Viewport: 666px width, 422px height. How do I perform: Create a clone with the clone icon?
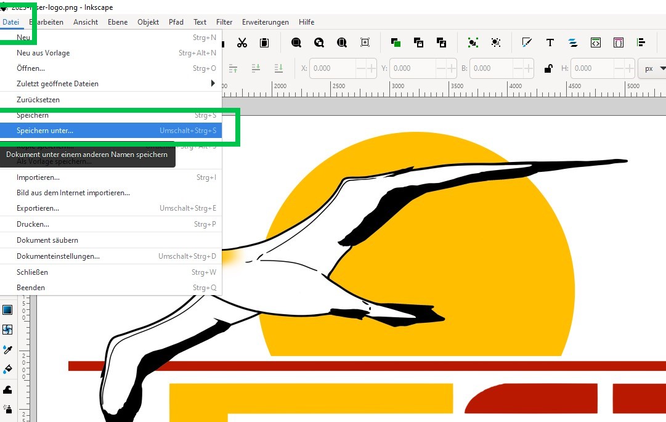[418, 43]
